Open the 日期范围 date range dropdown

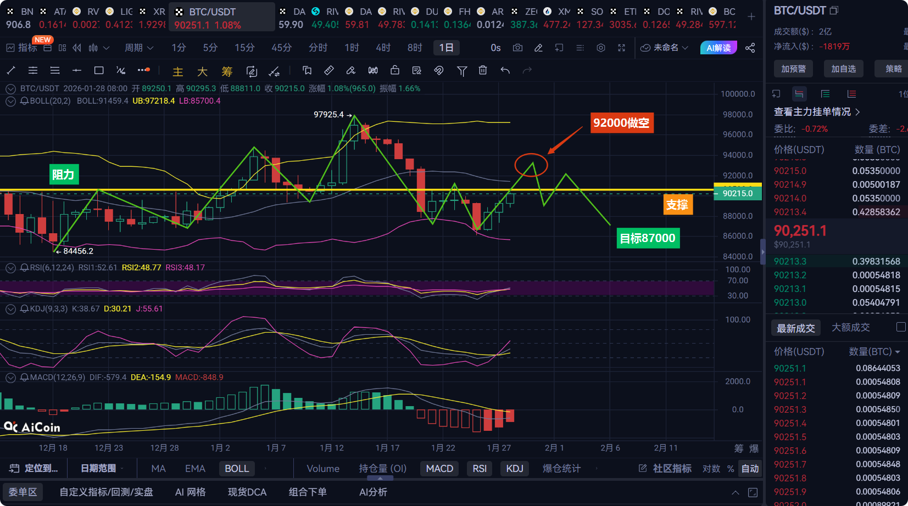(102, 468)
